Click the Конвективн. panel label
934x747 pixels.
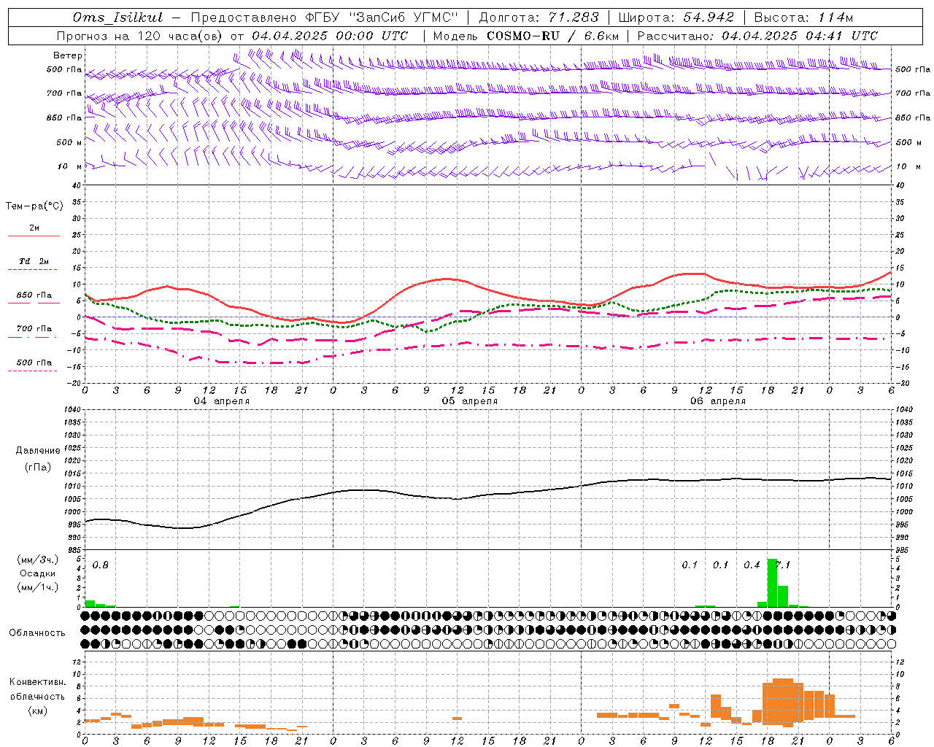tap(38, 682)
